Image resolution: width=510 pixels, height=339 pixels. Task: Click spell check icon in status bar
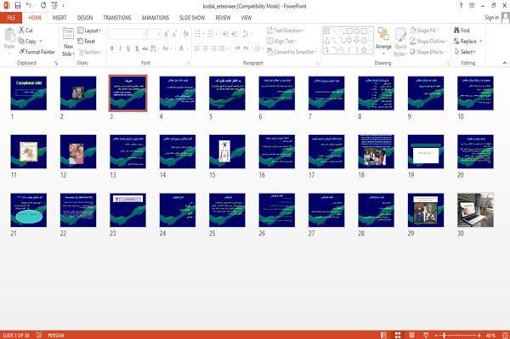pyautogui.click(x=39, y=335)
